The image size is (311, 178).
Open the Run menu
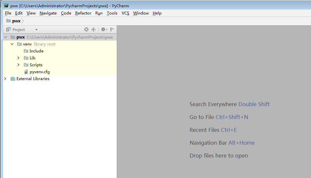click(99, 13)
